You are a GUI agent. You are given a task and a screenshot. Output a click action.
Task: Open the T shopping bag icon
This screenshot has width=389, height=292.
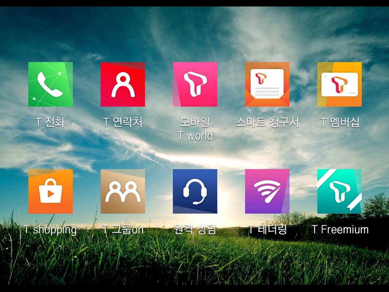point(50,191)
